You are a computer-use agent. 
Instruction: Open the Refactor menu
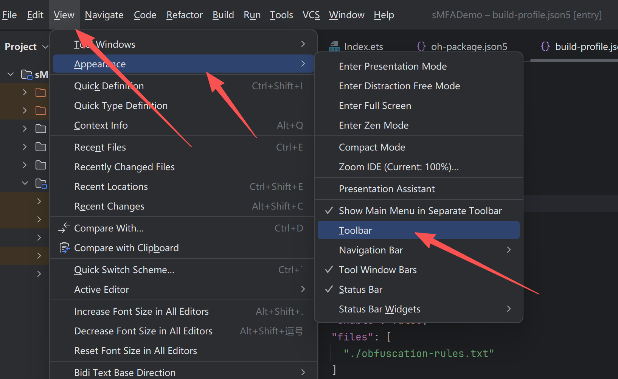point(185,15)
